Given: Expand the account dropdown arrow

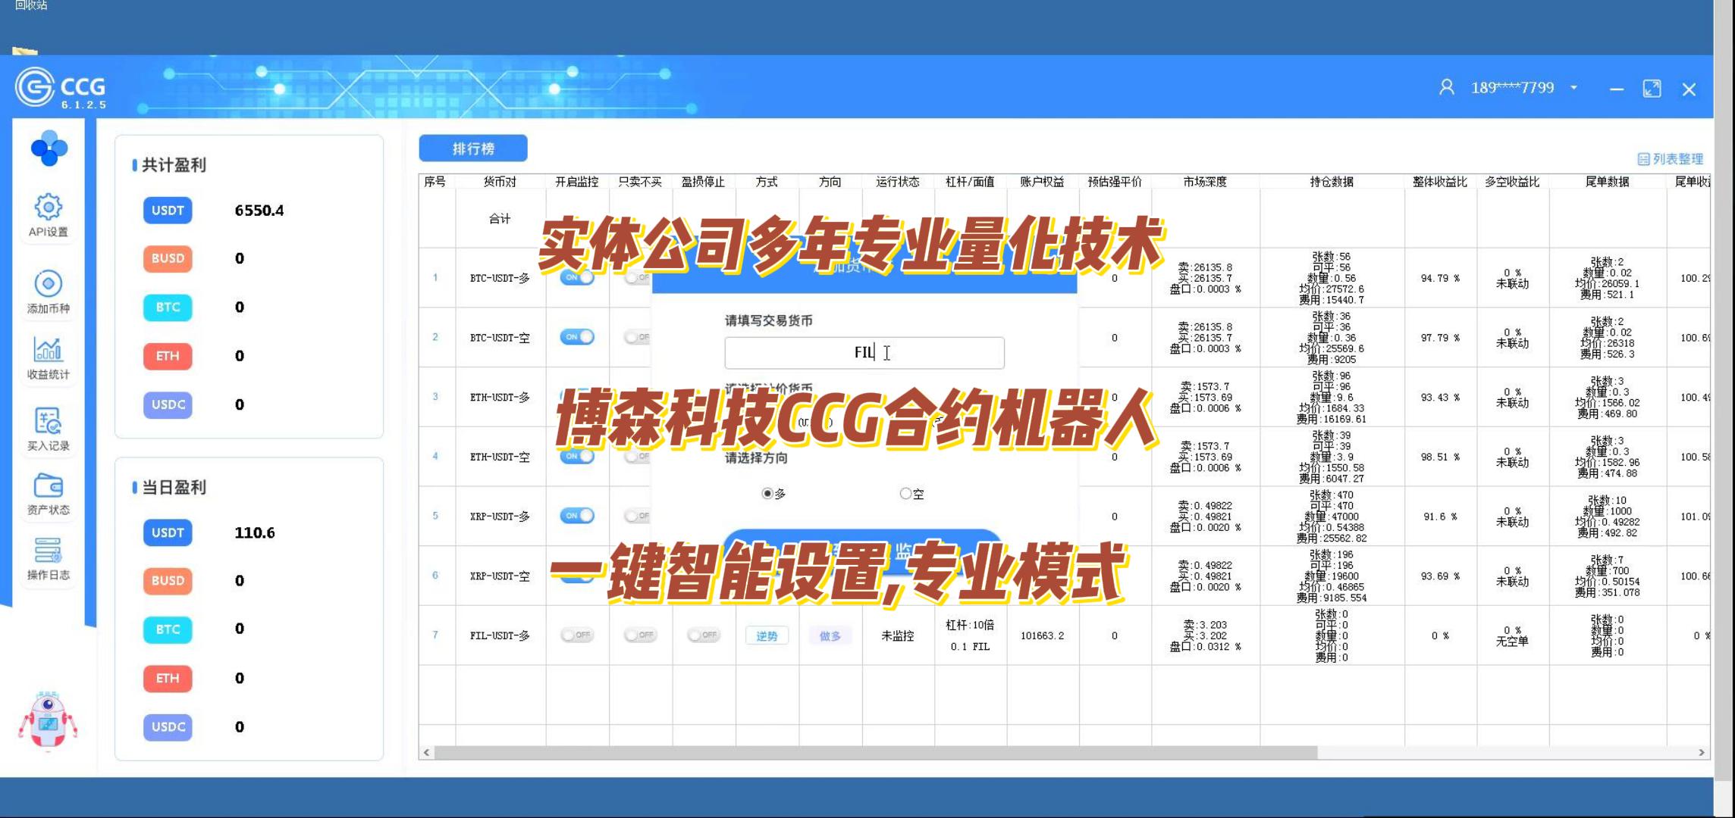Looking at the screenshot, I should (x=1573, y=88).
